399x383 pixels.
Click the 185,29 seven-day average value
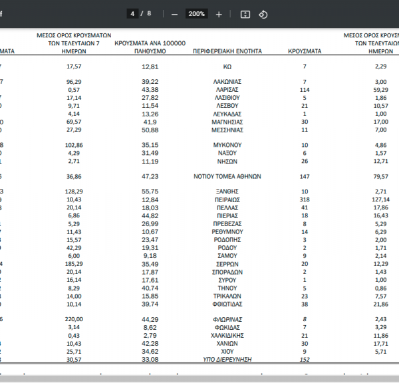pos(74,264)
